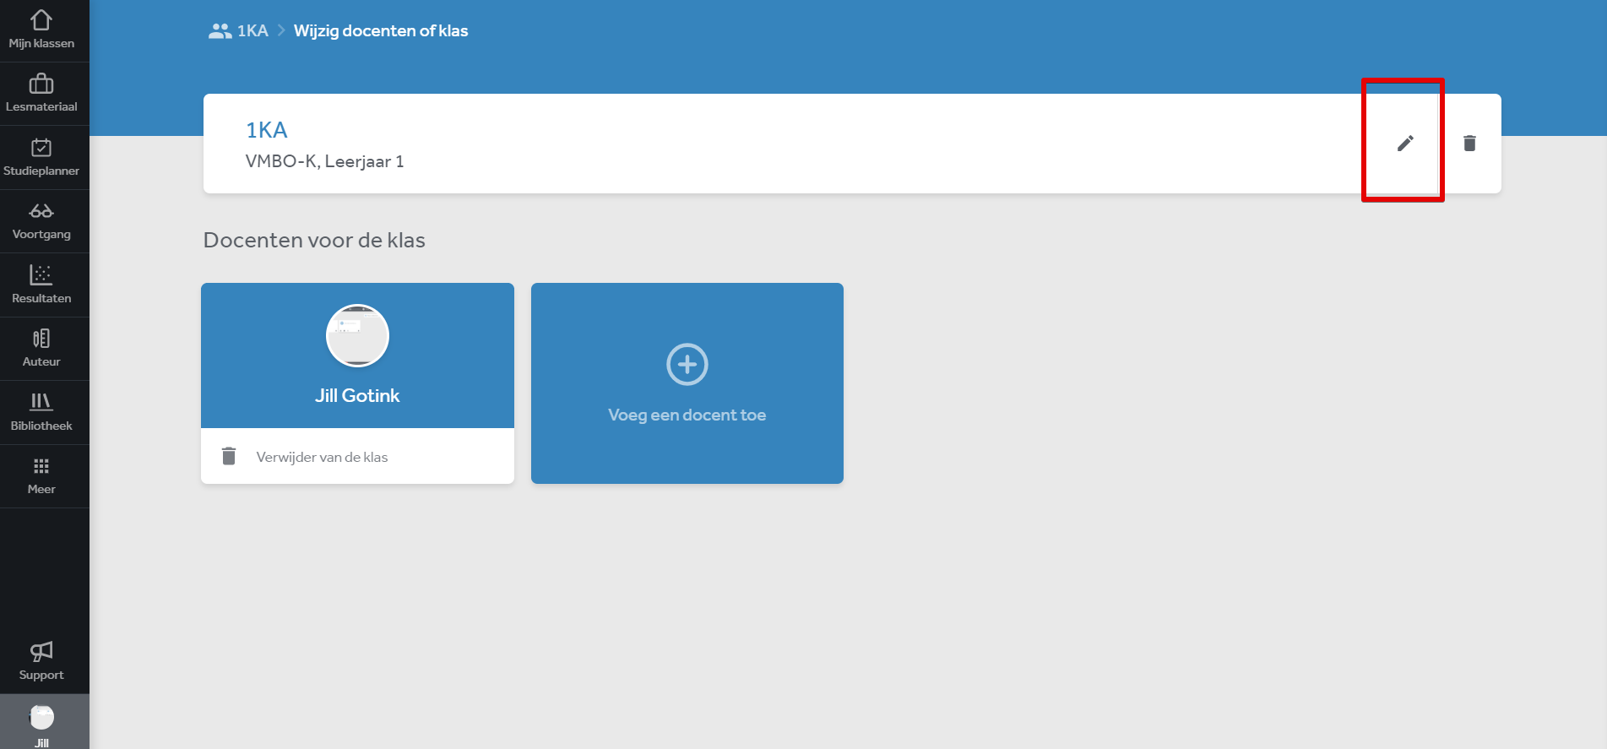
Task: Click Wijzig docenten of klas breadcrumb
Action: 381,31
